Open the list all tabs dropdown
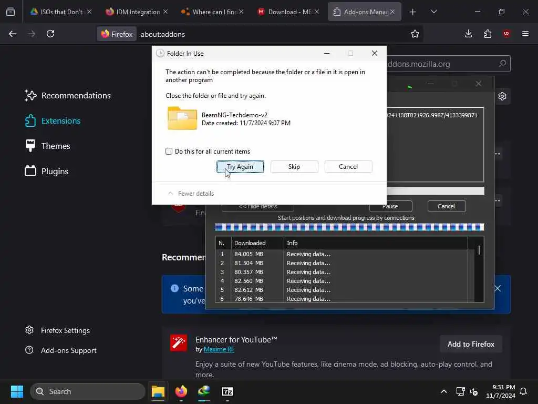Screen dimensions: 538x404 click(433, 12)
